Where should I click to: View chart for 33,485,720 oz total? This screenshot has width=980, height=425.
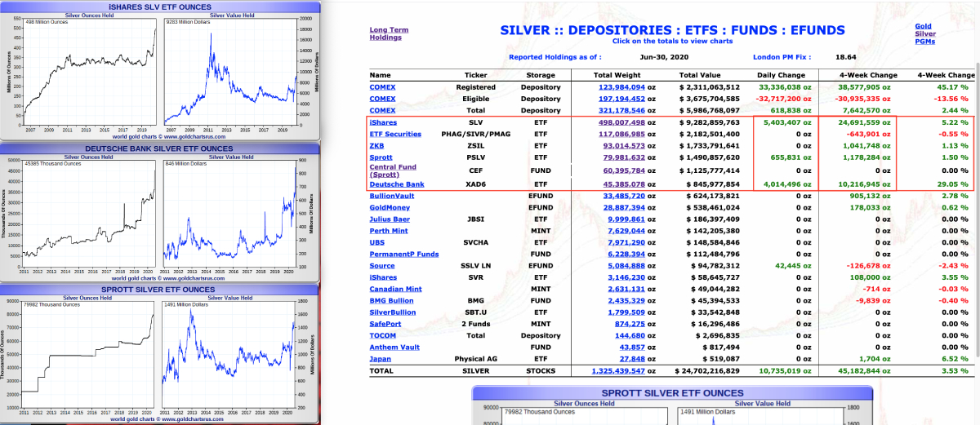coord(624,196)
